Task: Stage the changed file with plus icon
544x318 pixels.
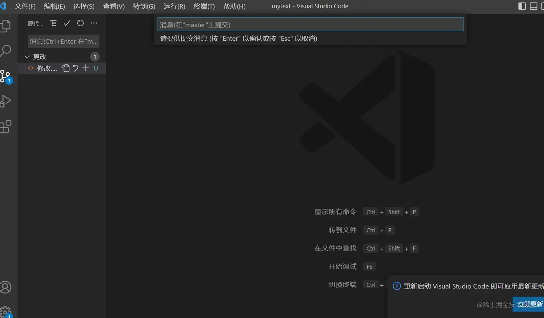Action: (x=86, y=68)
